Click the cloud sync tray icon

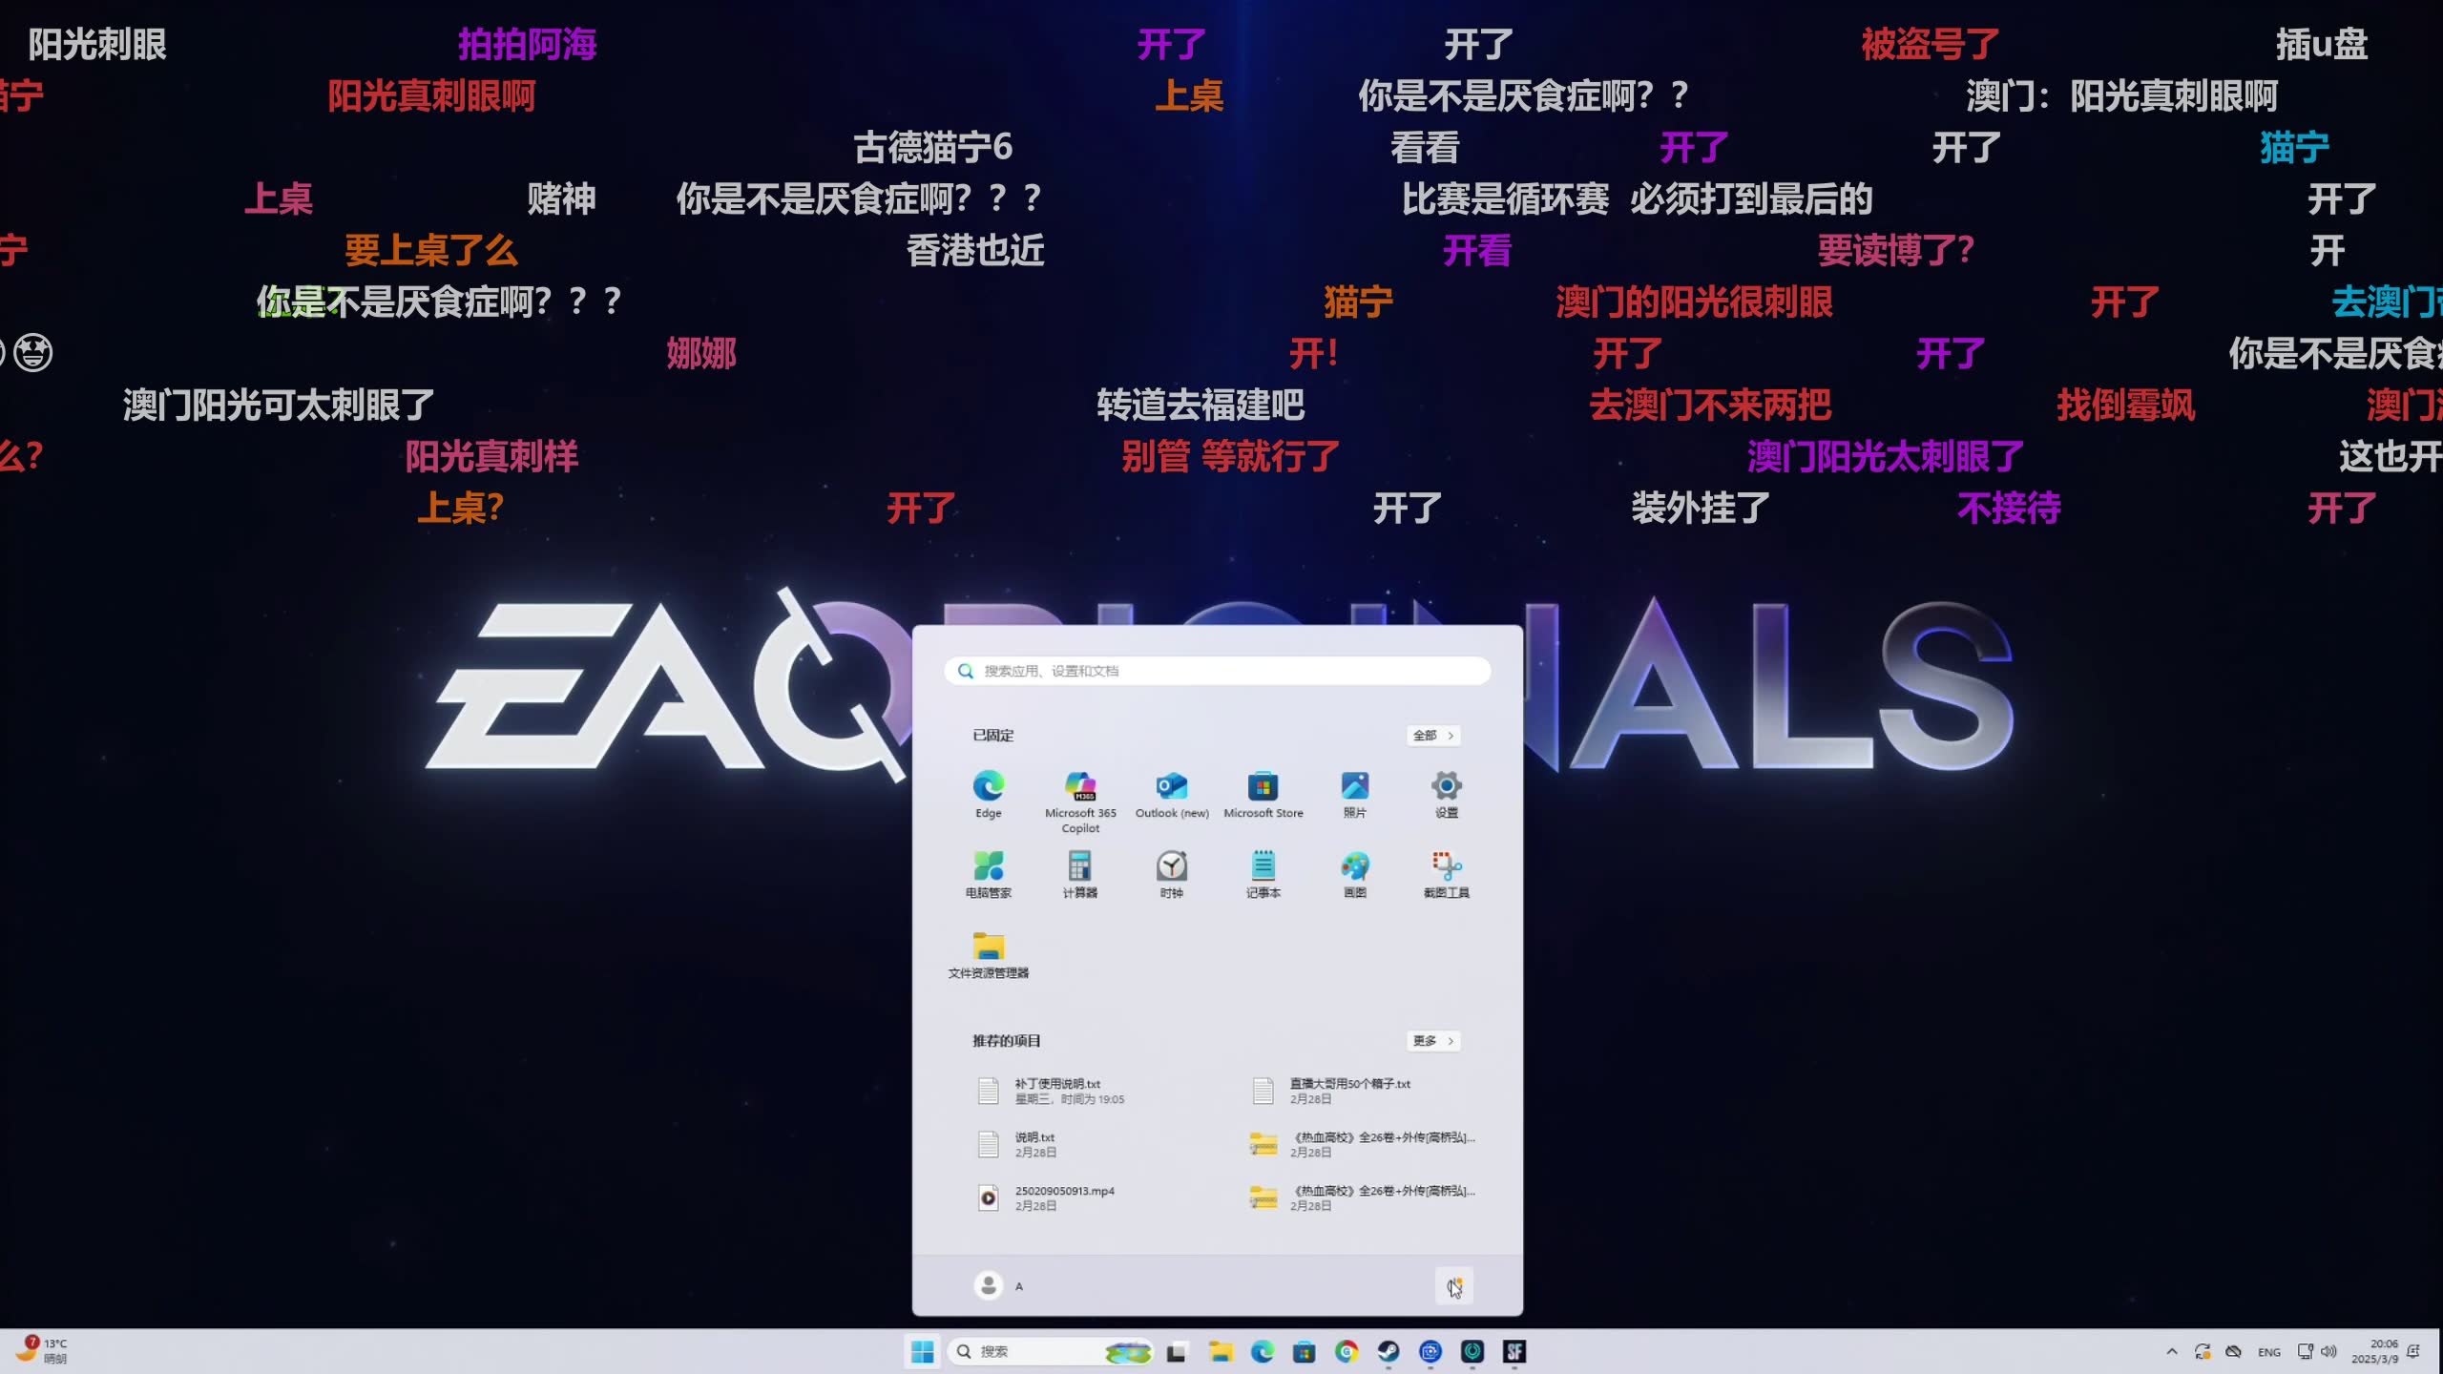(2233, 1351)
